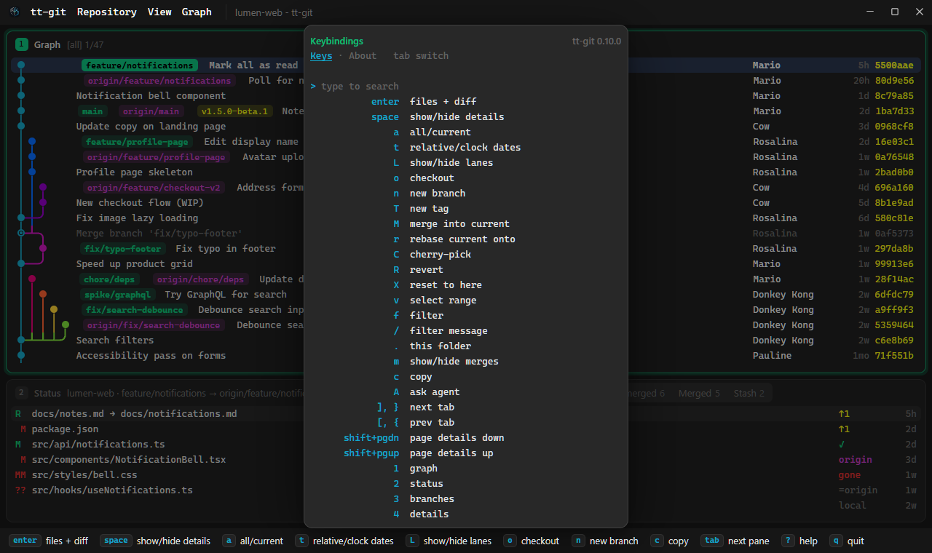Select the origin/main ref badge
The image size is (932, 553).
[x=150, y=111]
